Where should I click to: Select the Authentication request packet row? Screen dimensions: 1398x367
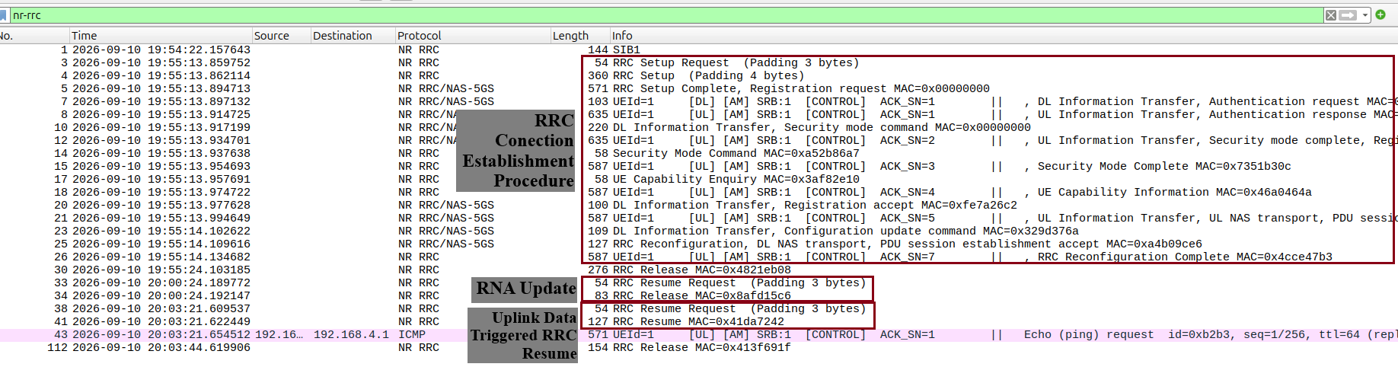pos(699,102)
